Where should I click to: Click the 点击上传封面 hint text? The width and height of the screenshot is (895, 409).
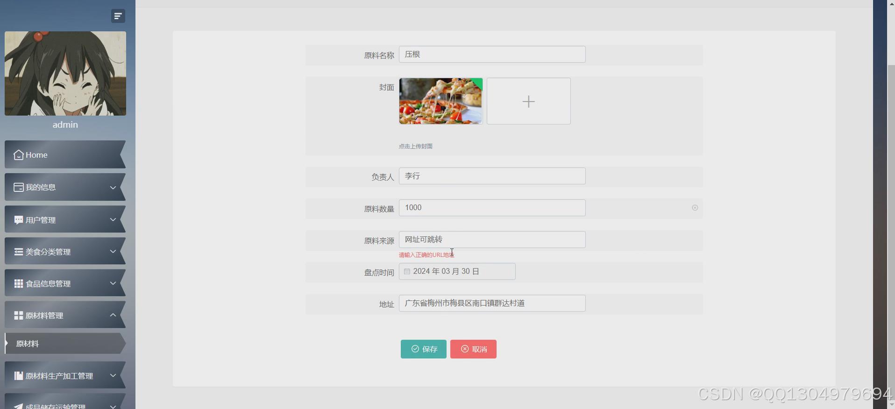[415, 146]
